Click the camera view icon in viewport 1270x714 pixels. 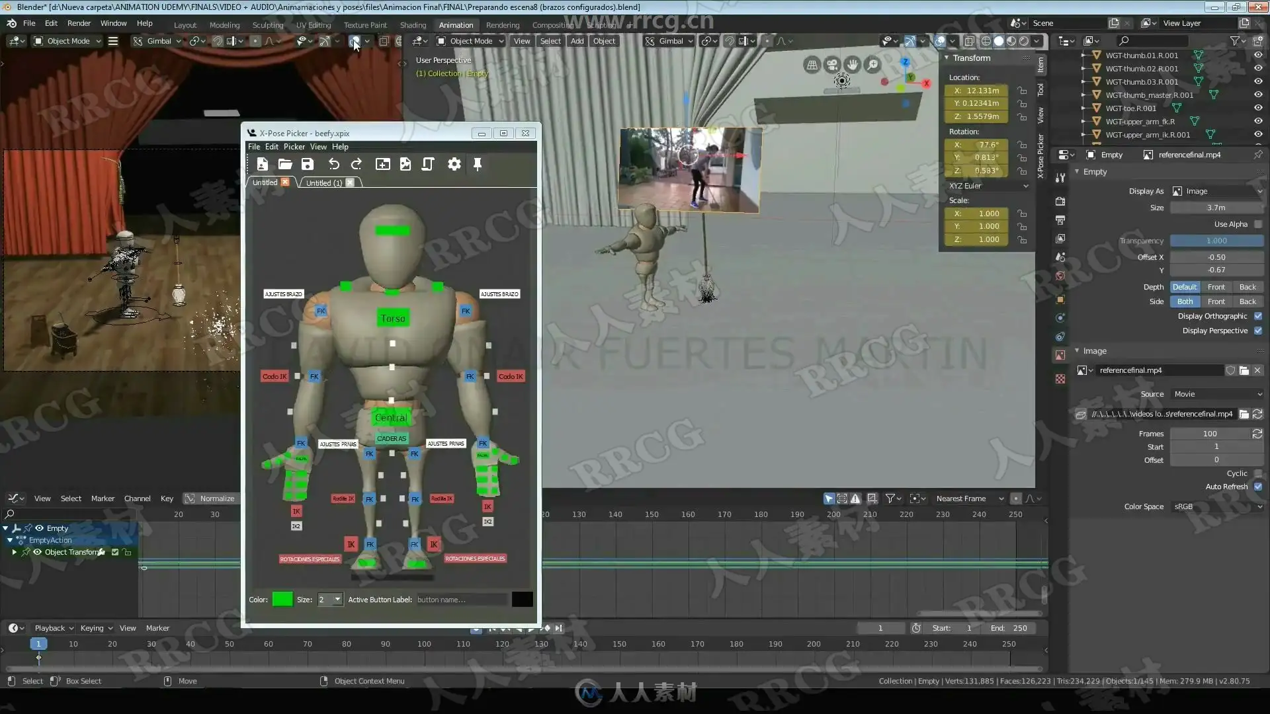(x=832, y=64)
